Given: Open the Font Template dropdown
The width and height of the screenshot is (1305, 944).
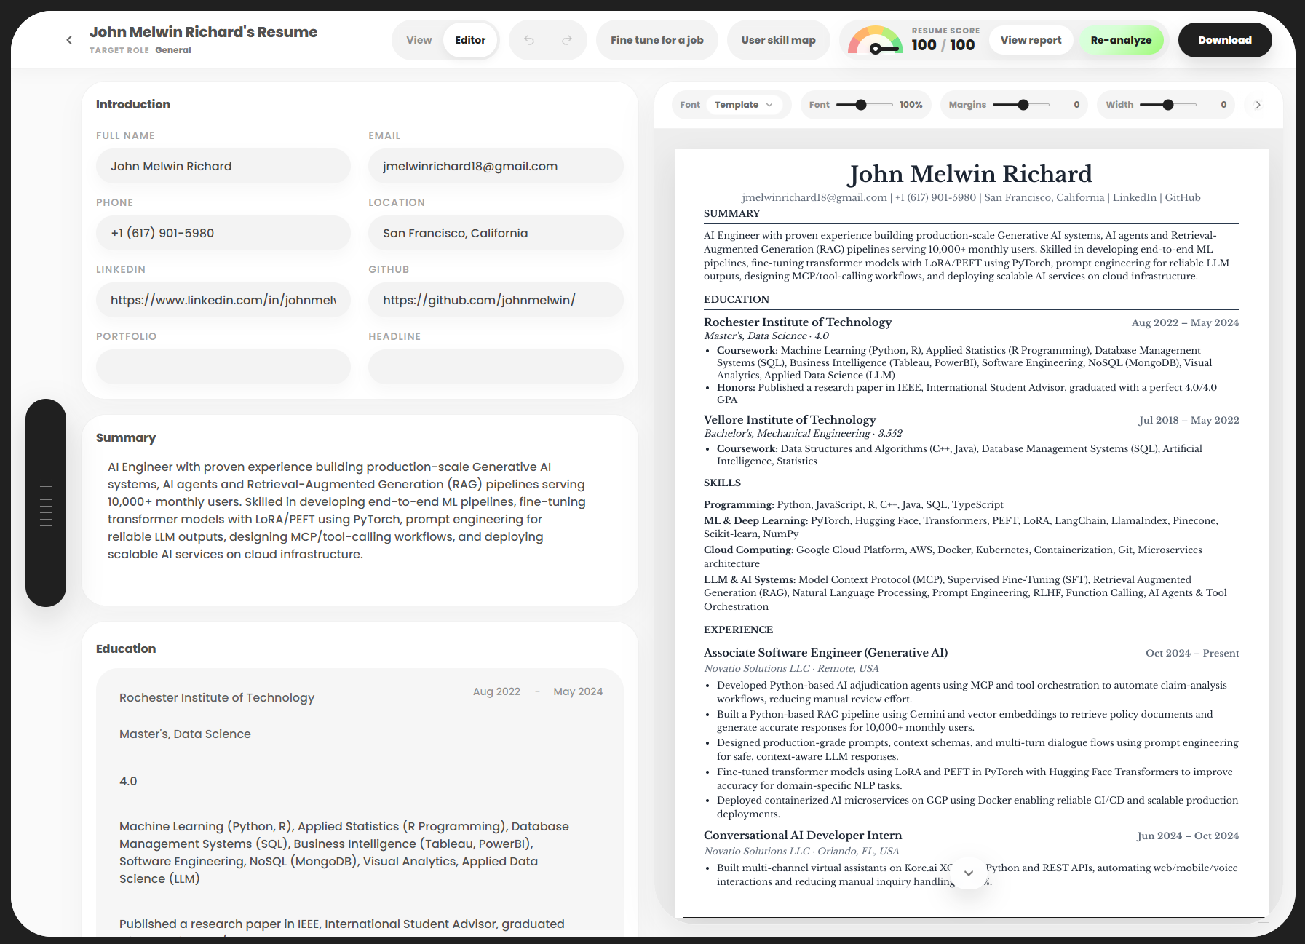Looking at the screenshot, I should tap(743, 105).
